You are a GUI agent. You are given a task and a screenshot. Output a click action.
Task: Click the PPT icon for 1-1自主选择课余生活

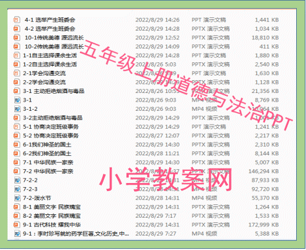point(17,55)
